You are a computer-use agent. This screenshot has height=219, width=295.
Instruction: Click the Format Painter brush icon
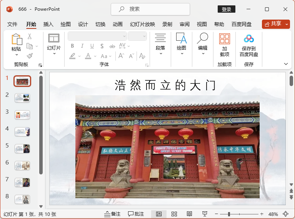point(30,56)
